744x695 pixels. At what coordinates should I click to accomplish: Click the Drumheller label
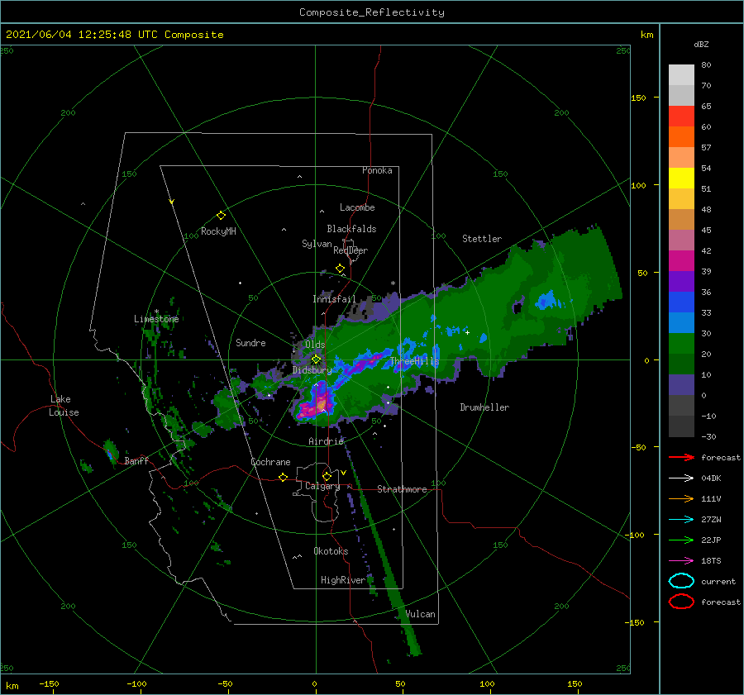pyautogui.click(x=484, y=407)
